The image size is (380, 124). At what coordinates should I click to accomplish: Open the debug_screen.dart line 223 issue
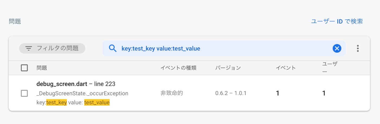[76, 84]
